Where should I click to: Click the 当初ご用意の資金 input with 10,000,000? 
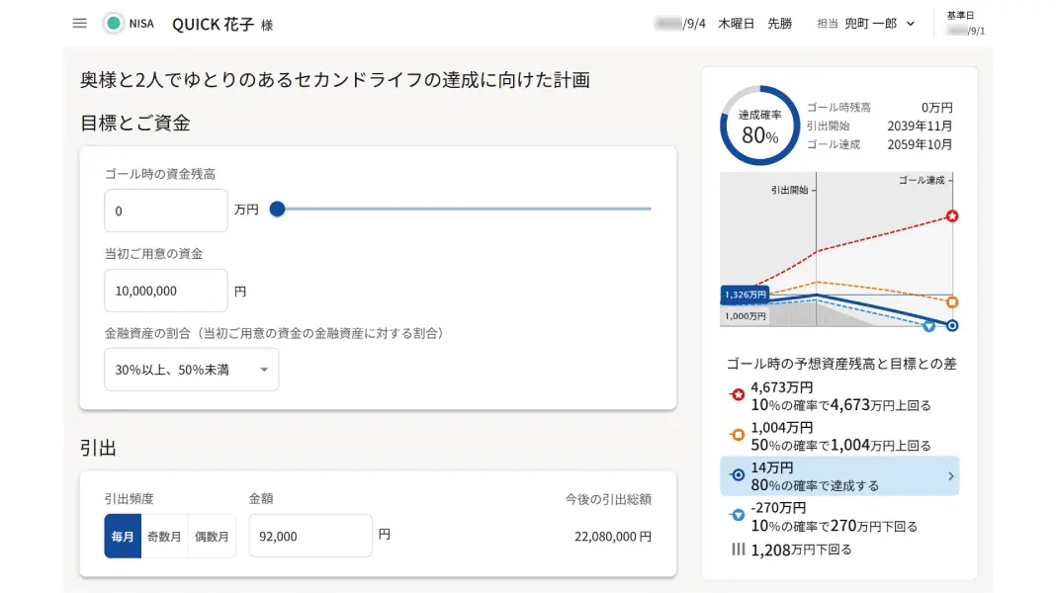pos(166,291)
